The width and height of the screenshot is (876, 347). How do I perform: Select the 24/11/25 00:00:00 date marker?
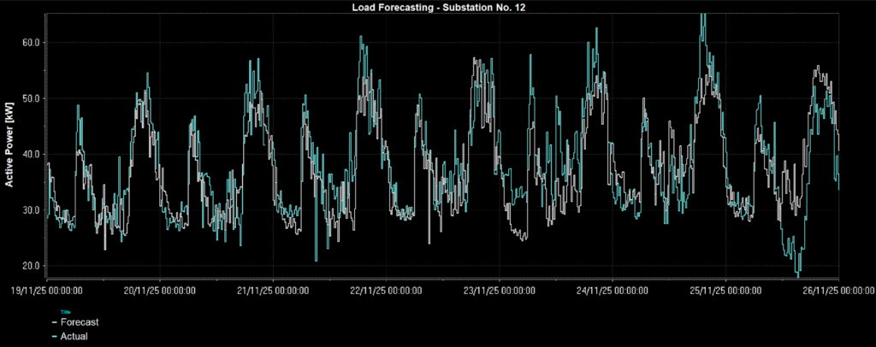point(612,291)
